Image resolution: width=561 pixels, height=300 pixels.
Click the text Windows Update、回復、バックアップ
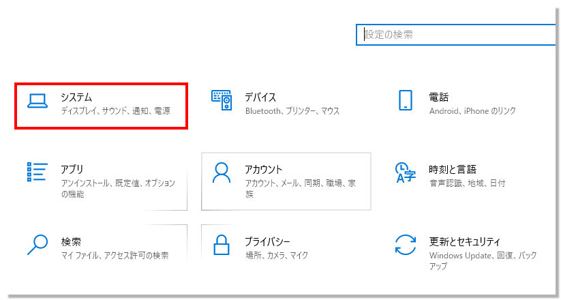483,260
